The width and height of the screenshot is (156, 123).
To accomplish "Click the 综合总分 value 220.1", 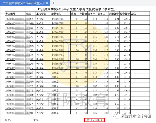I will [127, 91].
